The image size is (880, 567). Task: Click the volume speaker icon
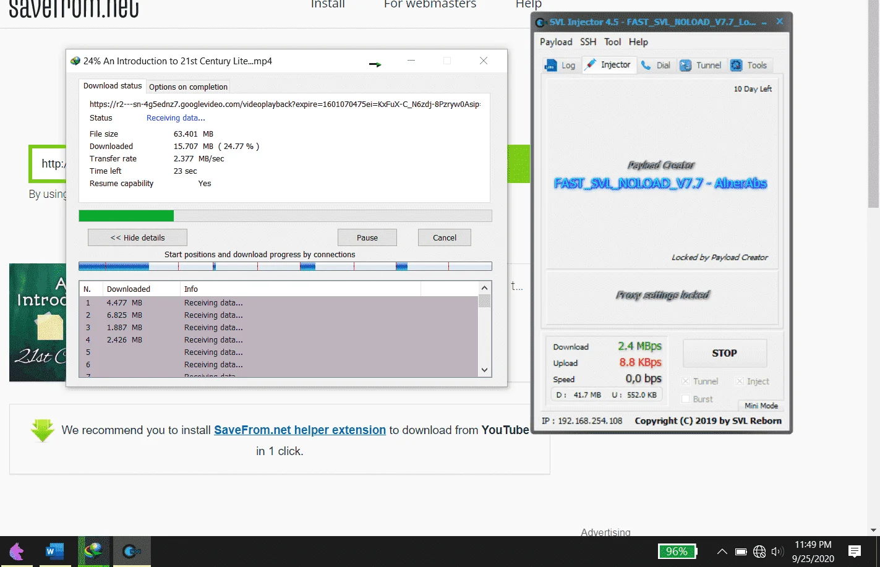coord(777,552)
